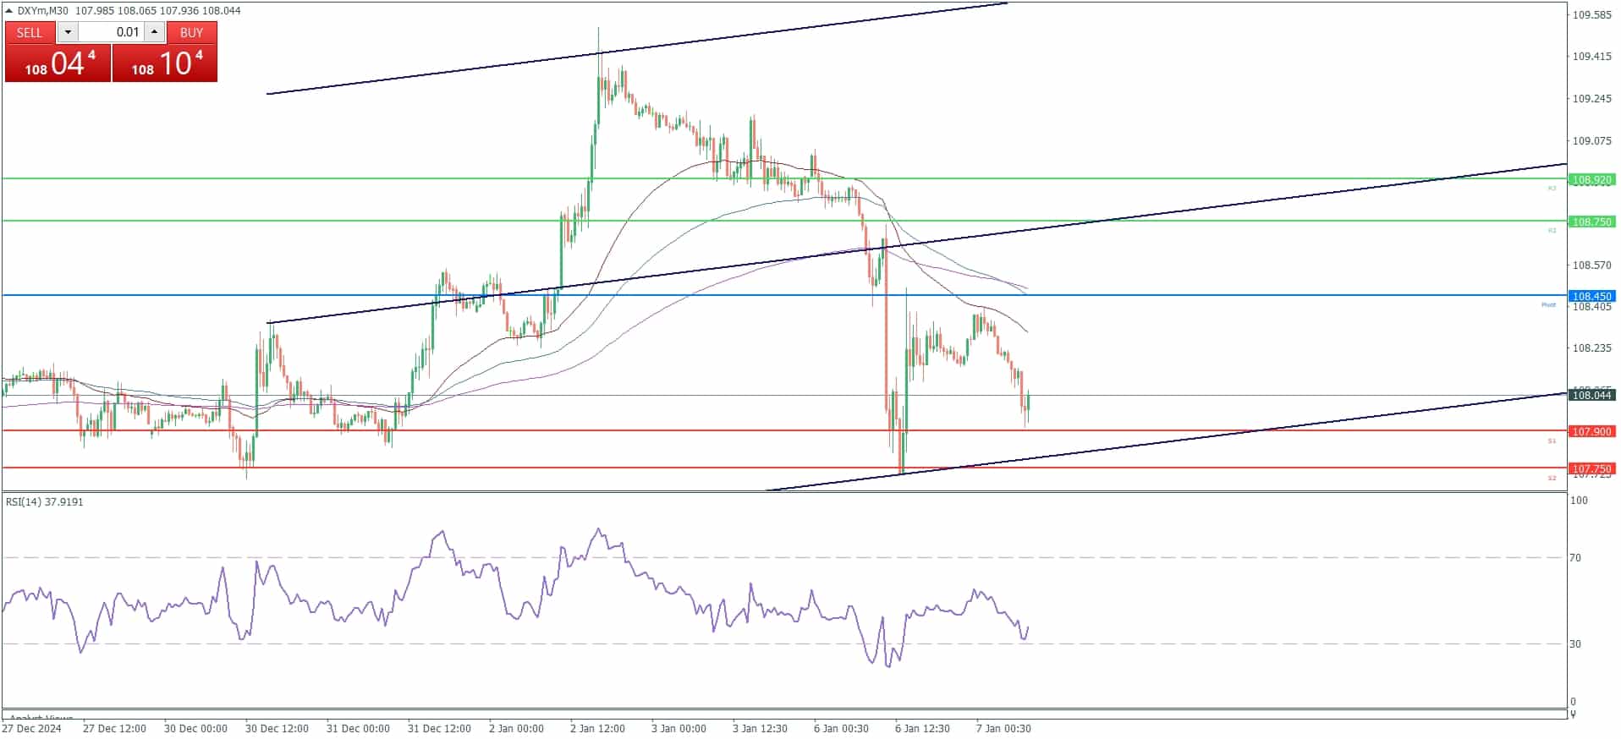Click the RSI 70 level scale label

point(1575,558)
